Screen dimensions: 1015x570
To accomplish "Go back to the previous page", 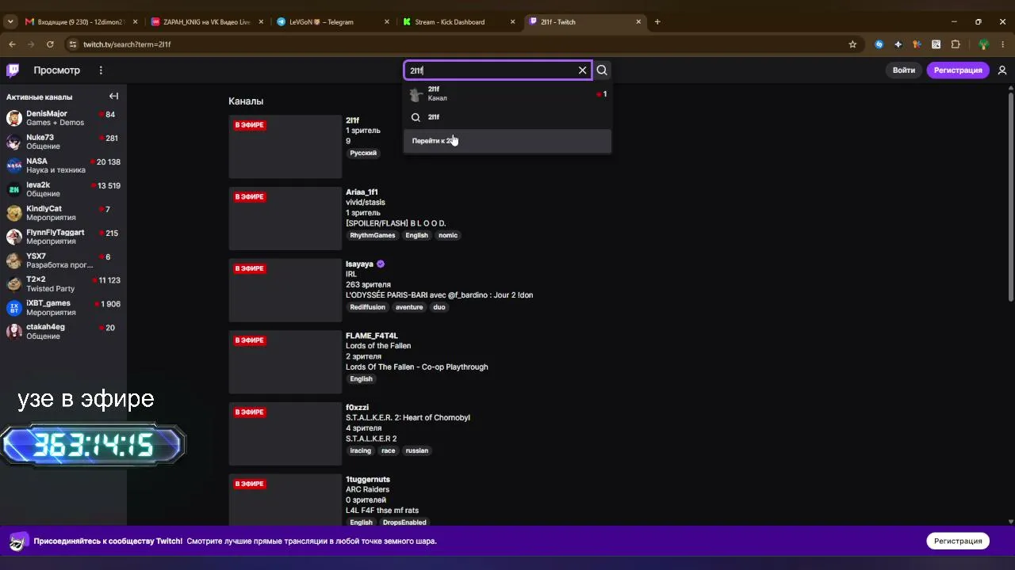I will coord(12,44).
